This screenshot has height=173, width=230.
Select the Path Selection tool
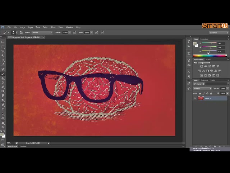pyautogui.click(x=3, y=114)
